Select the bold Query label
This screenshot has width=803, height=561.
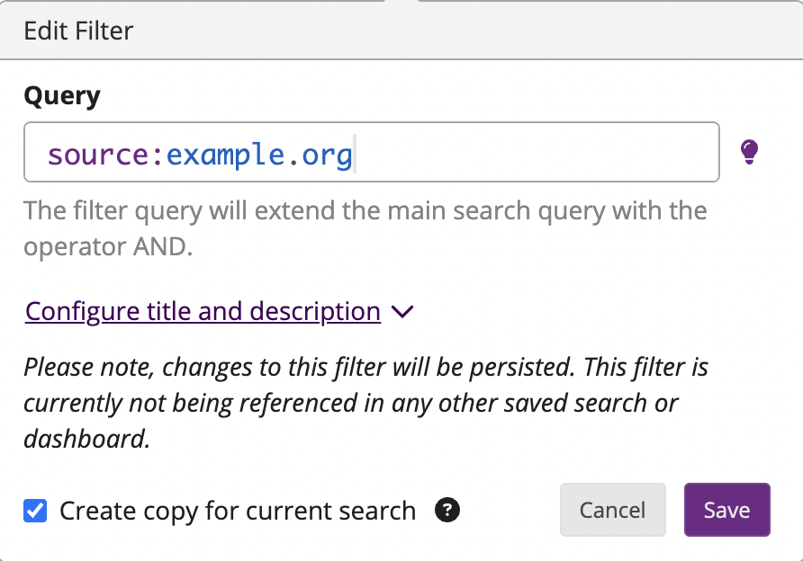62,95
